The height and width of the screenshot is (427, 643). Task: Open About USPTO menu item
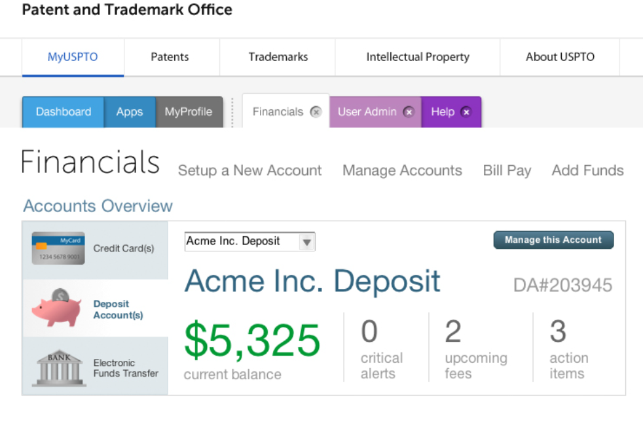(560, 57)
